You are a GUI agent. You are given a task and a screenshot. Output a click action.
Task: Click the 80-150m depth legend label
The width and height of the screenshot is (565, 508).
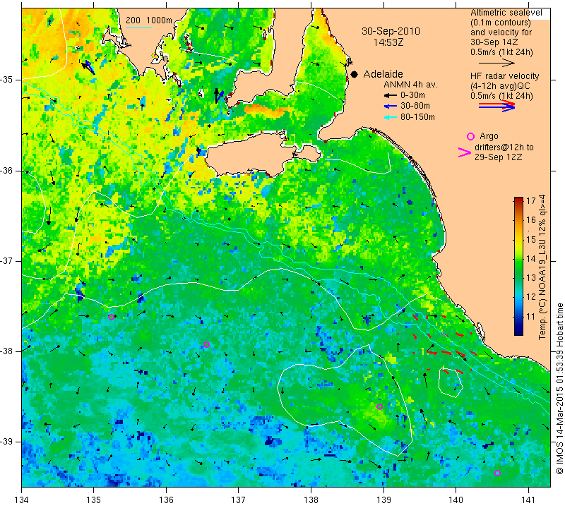(417, 117)
